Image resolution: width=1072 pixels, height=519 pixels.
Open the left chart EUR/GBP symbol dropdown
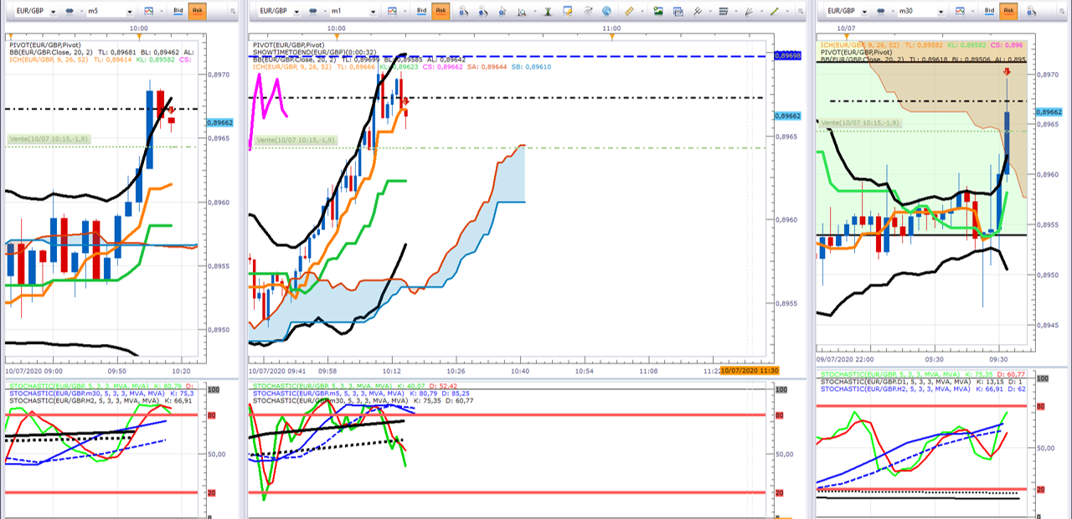[53, 12]
